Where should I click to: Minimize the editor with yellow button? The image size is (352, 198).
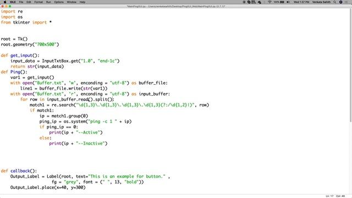coord(6,6)
